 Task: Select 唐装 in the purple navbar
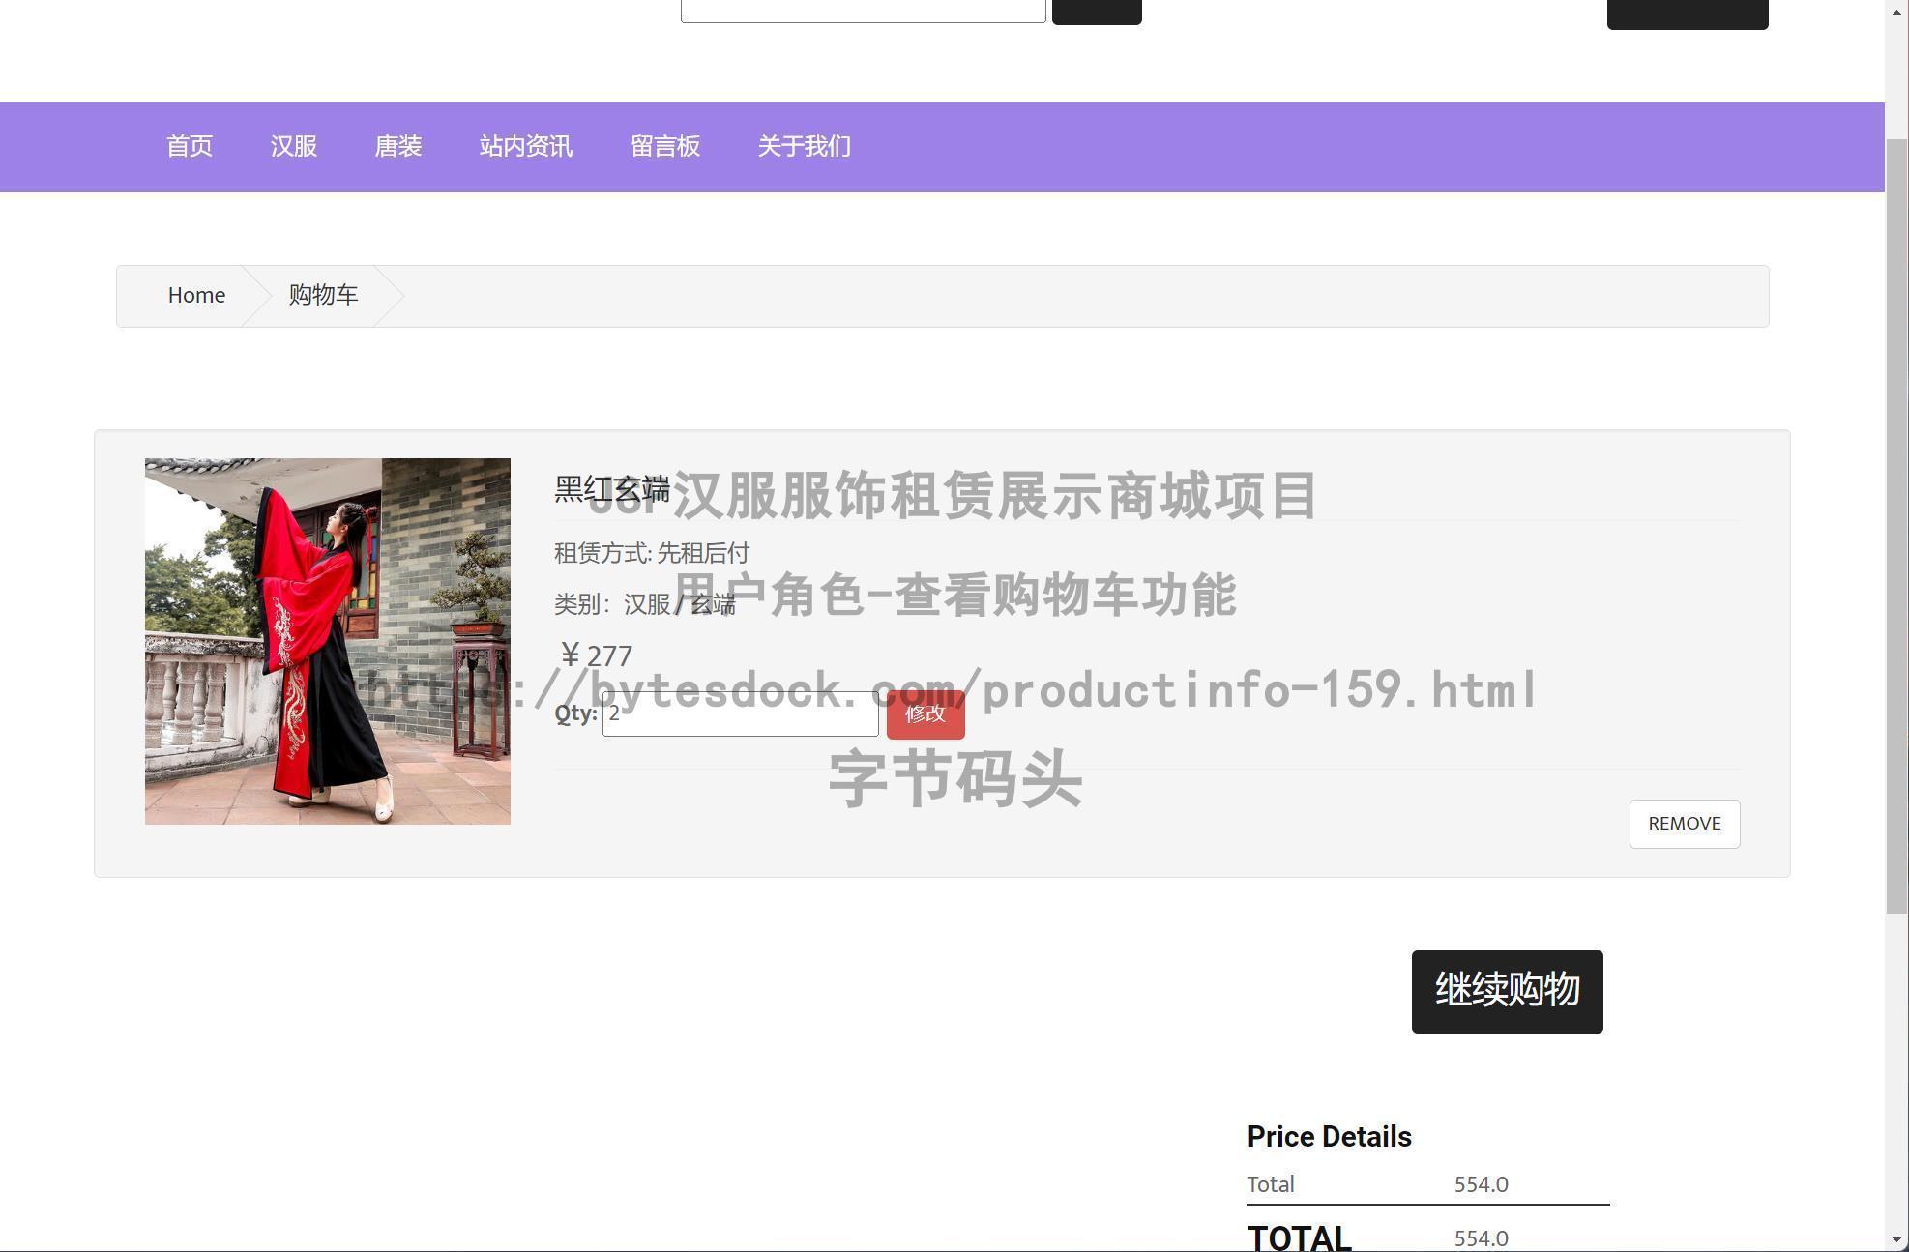(398, 147)
